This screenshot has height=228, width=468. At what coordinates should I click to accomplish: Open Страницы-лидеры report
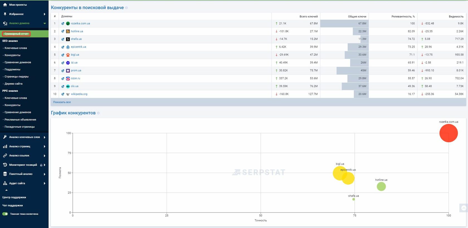(16, 76)
